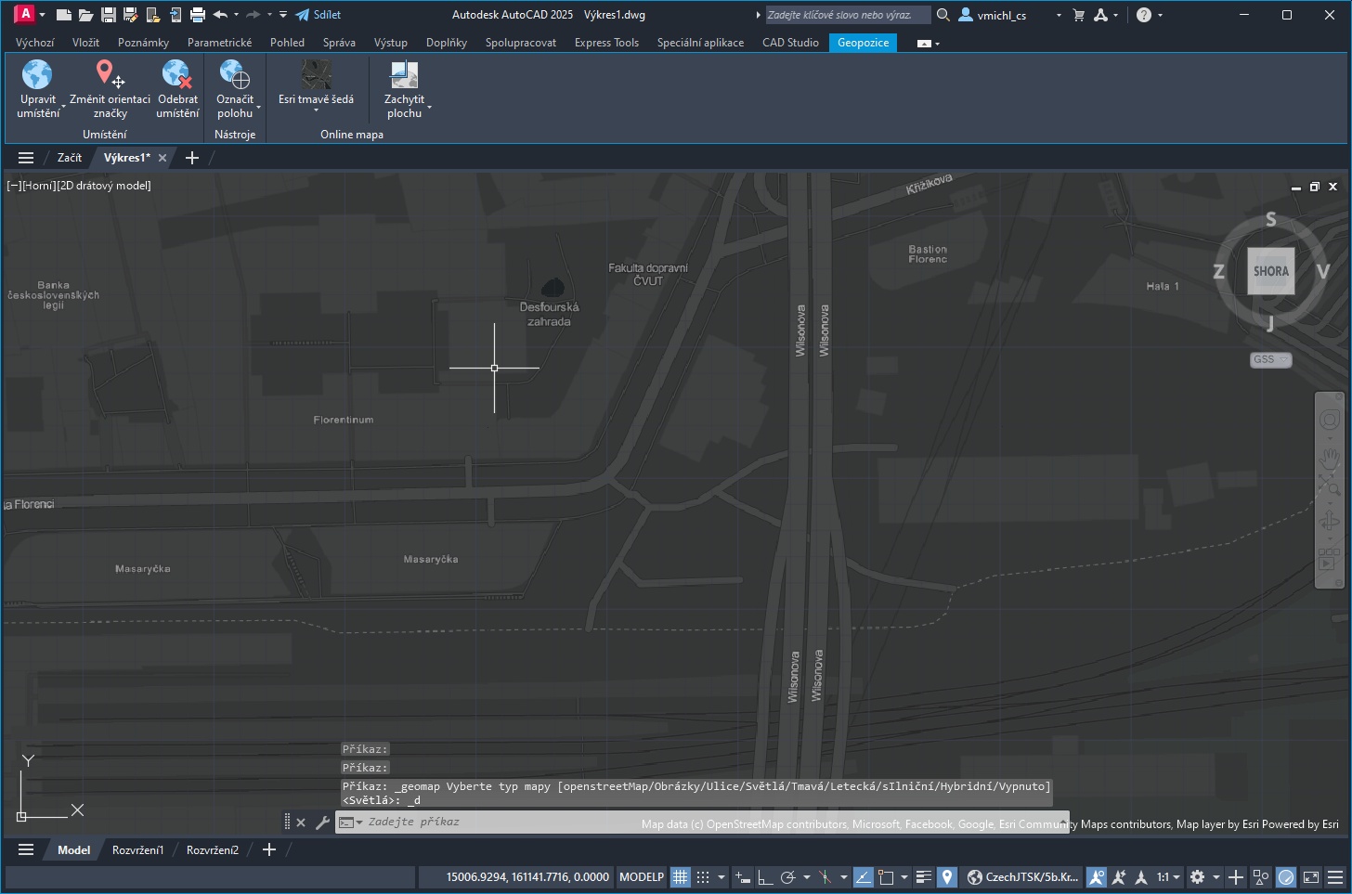
Task: Open the Express Tools ribbon tab
Action: click(x=606, y=43)
